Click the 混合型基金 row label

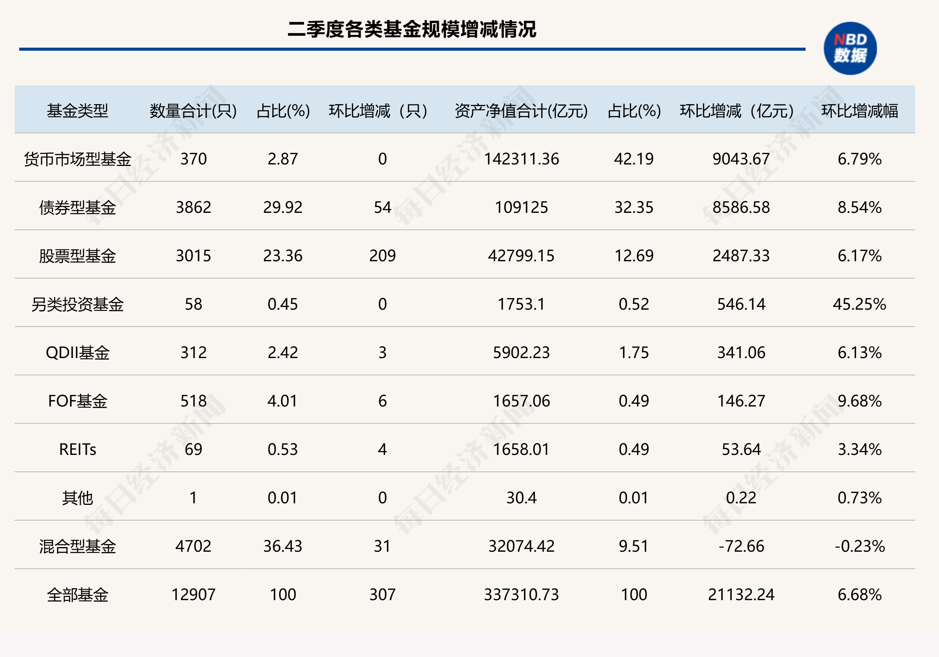(77, 546)
